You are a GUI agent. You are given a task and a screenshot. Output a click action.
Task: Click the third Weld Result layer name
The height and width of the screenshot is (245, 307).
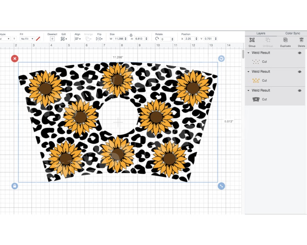pyautogui.click(x=261, y=90)
